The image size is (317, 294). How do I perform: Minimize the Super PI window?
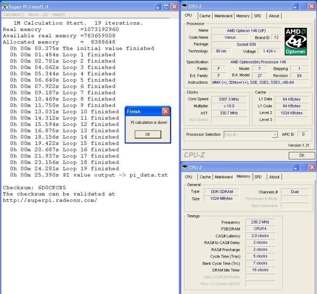(x=158, y=7)
